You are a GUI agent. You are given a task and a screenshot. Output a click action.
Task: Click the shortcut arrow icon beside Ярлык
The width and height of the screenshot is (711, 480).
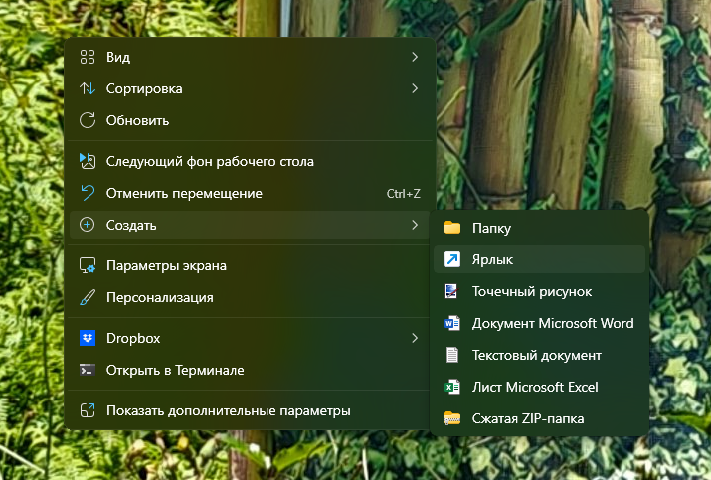pyautogui.click(x=452, y=259)
